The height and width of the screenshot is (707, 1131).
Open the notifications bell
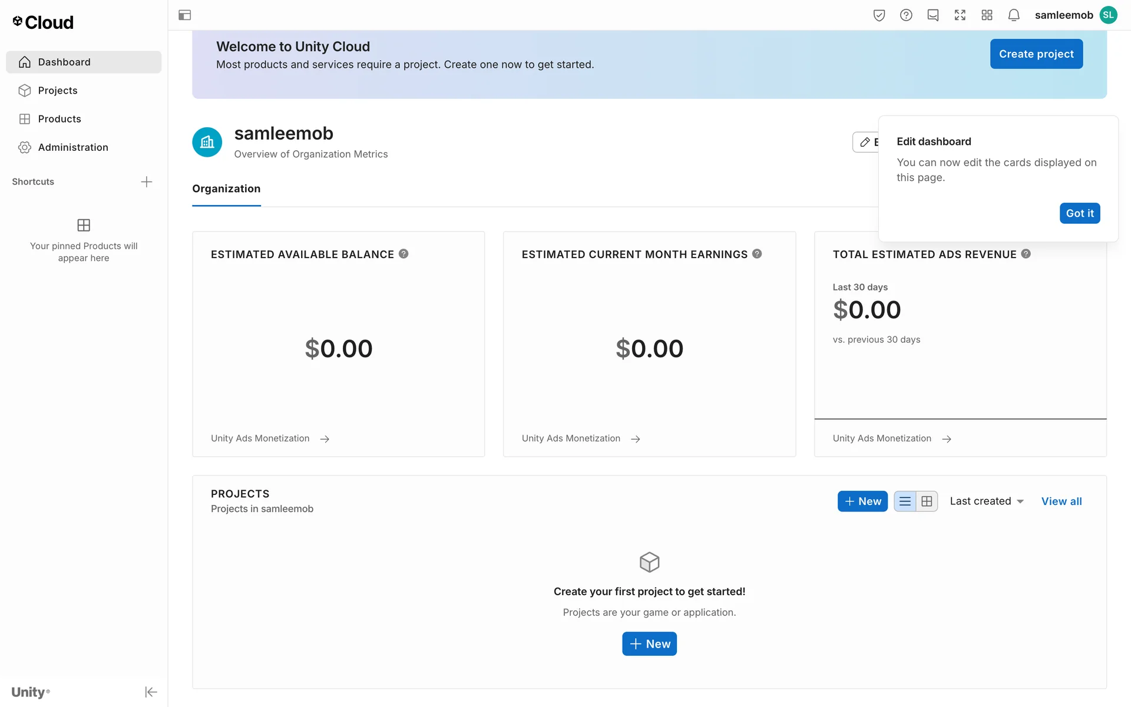click(1014, 15)
